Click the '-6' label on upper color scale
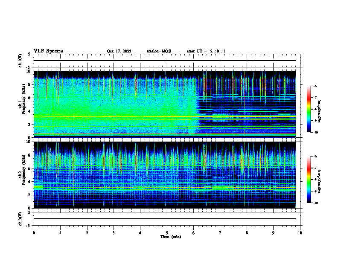The width and height of the screenshot is (338, 261). [315, 86]
